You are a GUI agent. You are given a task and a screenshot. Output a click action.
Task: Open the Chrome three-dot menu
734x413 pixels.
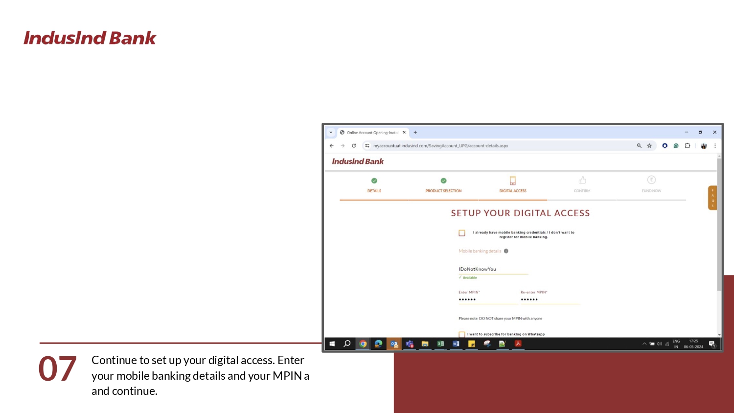click(x=715, y=146)
